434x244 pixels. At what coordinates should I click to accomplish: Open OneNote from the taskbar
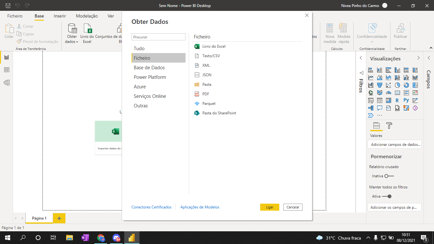click(85, 238)
